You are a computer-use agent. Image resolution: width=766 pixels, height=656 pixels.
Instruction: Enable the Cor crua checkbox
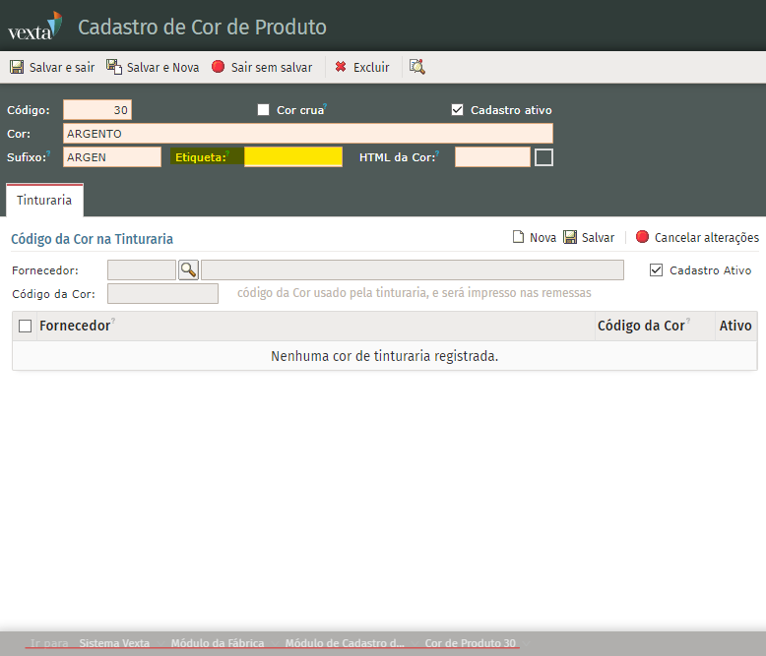coord(263,110)
